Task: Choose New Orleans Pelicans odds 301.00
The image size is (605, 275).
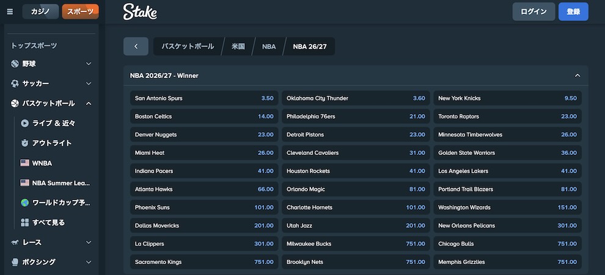Action: 507,226
